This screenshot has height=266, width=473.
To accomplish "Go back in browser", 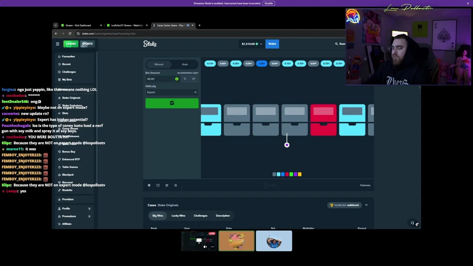I will point(56,34).
